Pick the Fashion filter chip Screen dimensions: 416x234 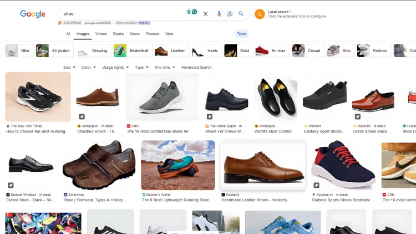point(374,50)
